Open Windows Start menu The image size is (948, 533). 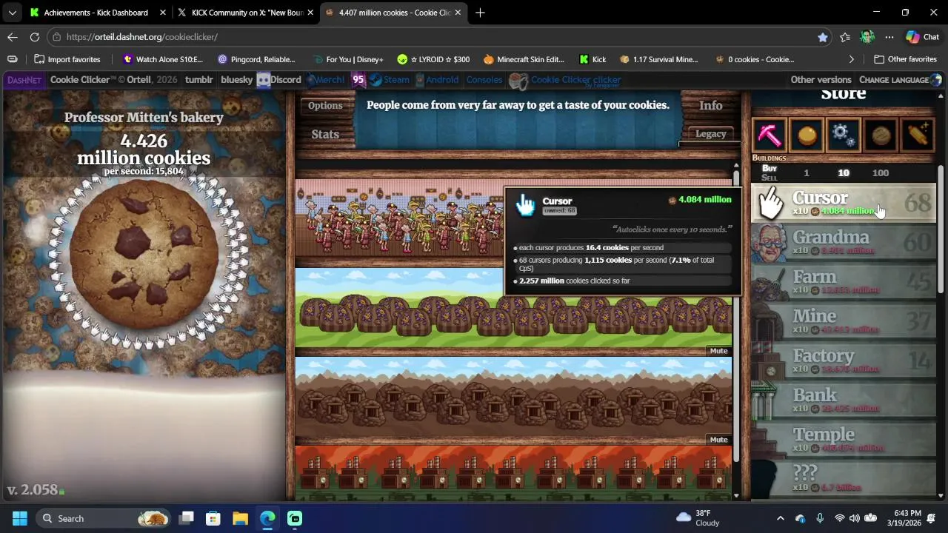point(19,518)
